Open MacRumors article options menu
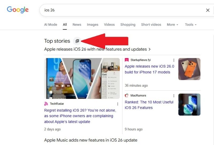214x145 pixels. pos(174,96)
